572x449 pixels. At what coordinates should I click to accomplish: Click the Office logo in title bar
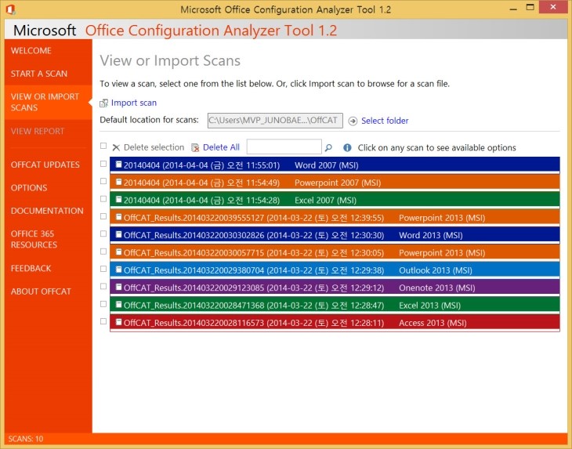tap(10, 9)
